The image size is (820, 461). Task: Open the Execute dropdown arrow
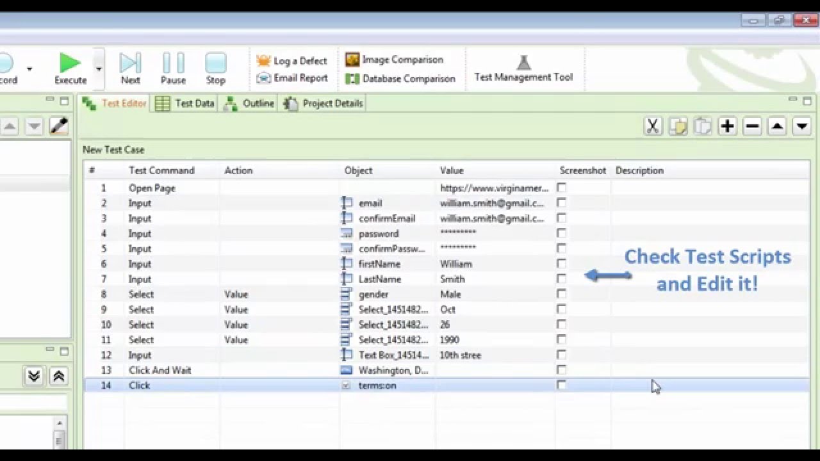pyautogui.click(x=99, y=69)
